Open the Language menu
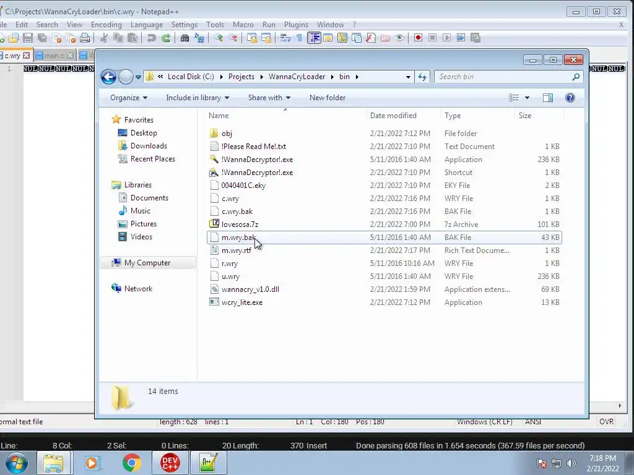Viewport: 634px width, 475px height. click(x=147, y=25)
